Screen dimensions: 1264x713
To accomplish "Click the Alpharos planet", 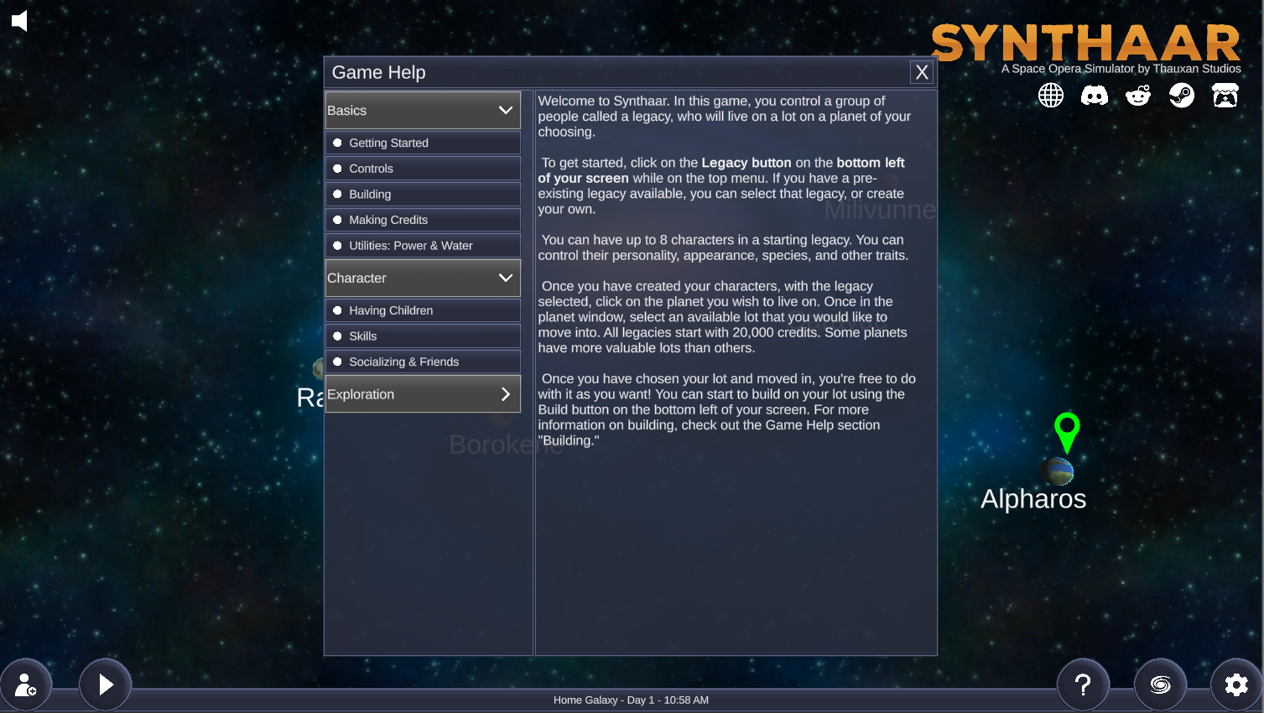I will [x=1059, y=471].
